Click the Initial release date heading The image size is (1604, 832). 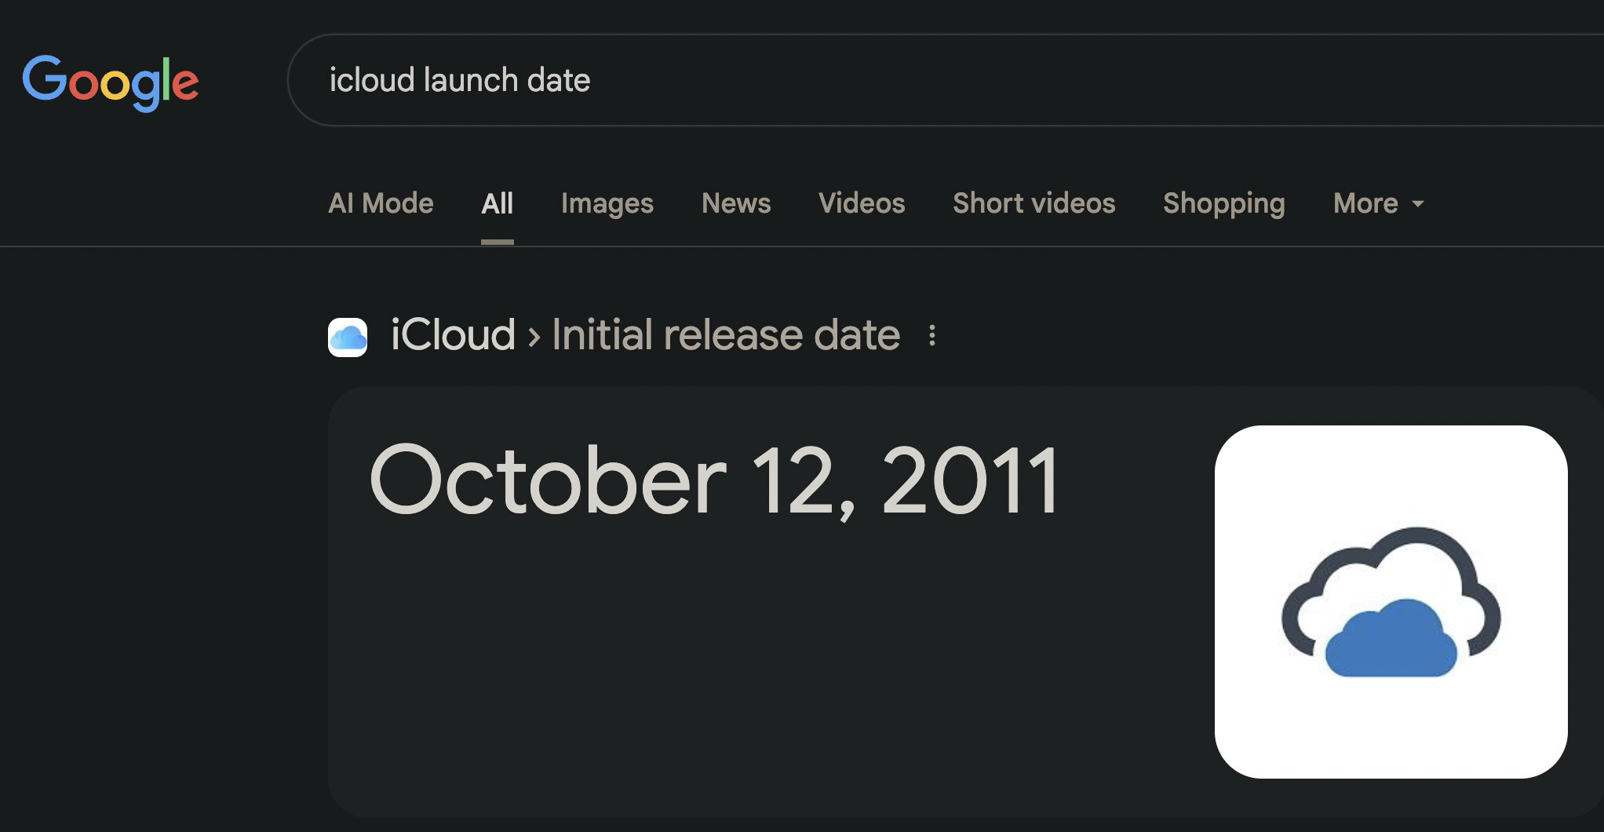tap(726, 335)
